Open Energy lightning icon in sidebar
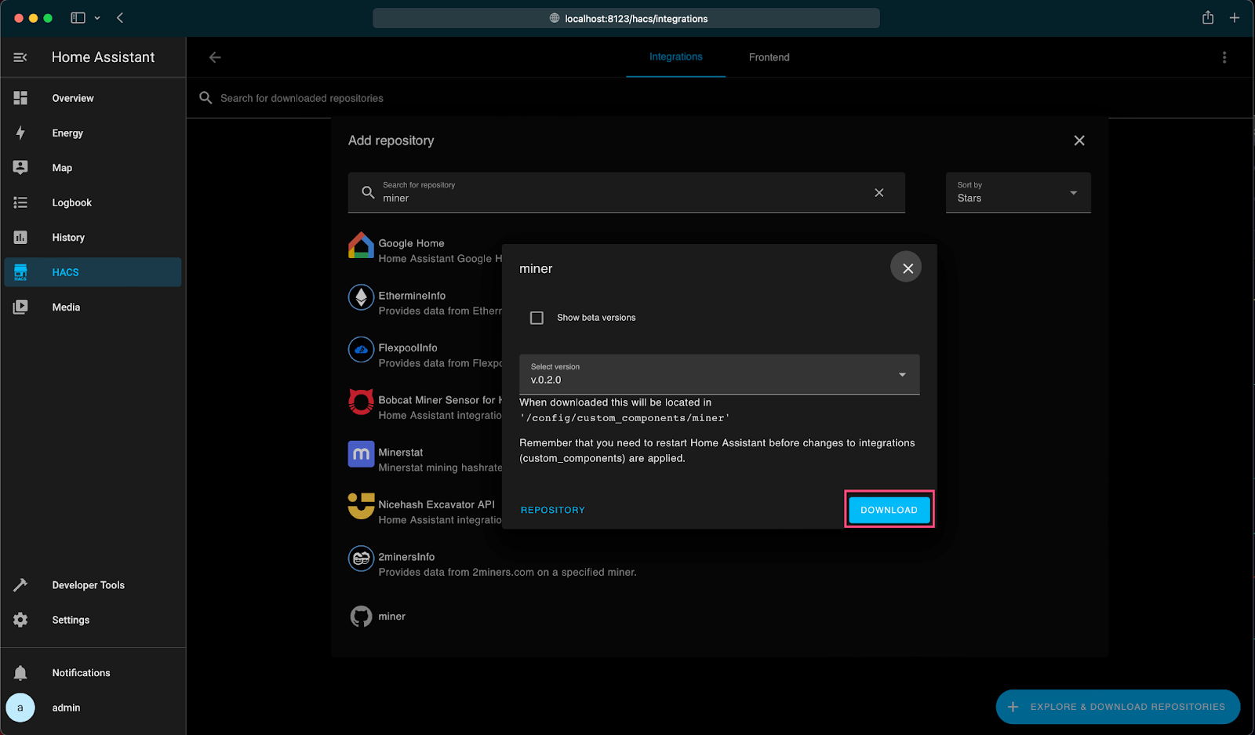Image resolution: width=1255 pixels, height=735 pixels. pyautogui.click(x=20, y=133)
